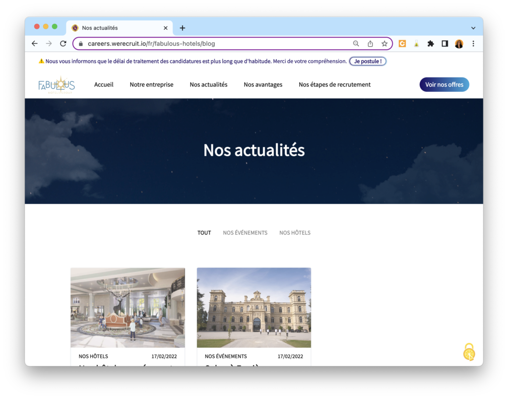Go to Accueil in the navigation
The height and width of the screenshot is (399, 508).
[104, 84]
